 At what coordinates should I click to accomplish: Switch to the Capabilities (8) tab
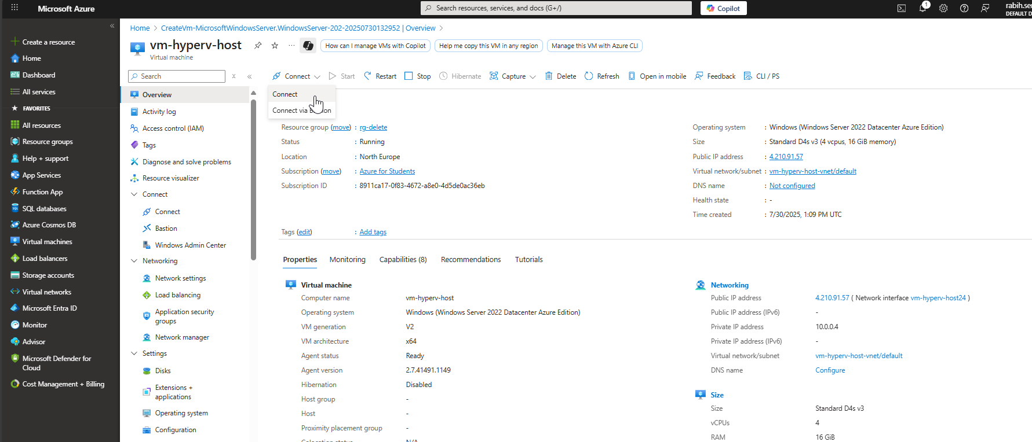coord(403,260)
